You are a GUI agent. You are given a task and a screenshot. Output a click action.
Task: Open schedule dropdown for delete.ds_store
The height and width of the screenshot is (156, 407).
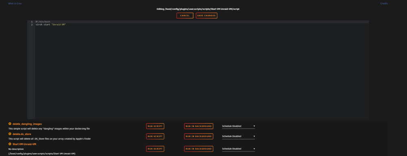pyautogui.click(x=238, y=136)
